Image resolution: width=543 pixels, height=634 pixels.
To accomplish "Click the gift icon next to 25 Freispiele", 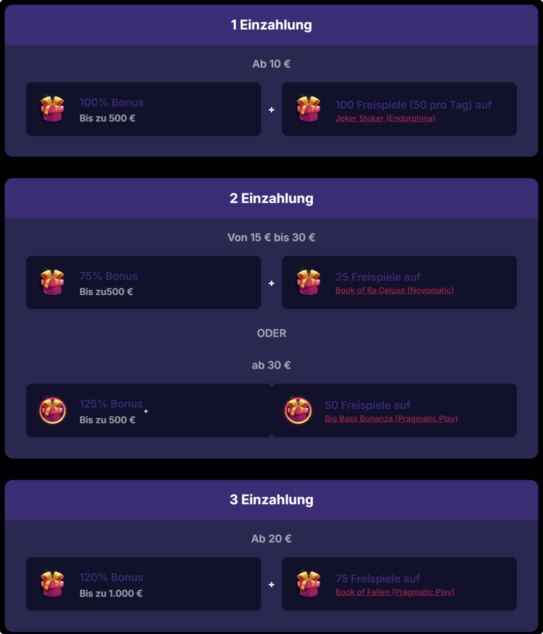I will click(309, 282).
